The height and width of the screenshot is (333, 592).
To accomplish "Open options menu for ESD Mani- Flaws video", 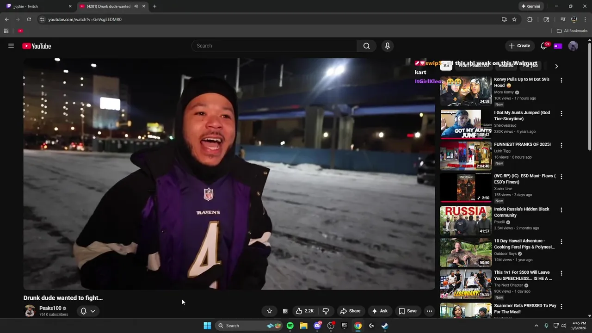I will [x=561, y=177].
